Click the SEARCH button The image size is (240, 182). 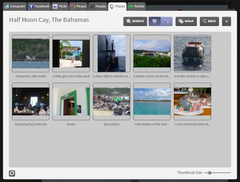pos(135,21)
